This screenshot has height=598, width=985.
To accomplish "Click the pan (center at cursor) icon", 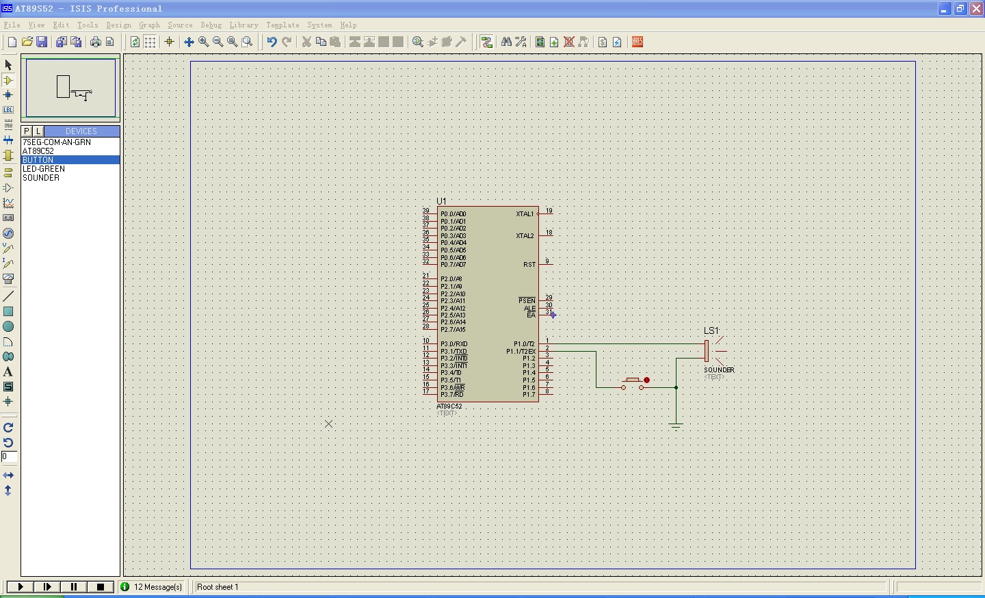I will point(189,42).
